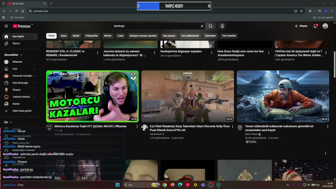Open the Mark Rober channel avatar
The height and width of the screenshot is (189, 336).
240,128
